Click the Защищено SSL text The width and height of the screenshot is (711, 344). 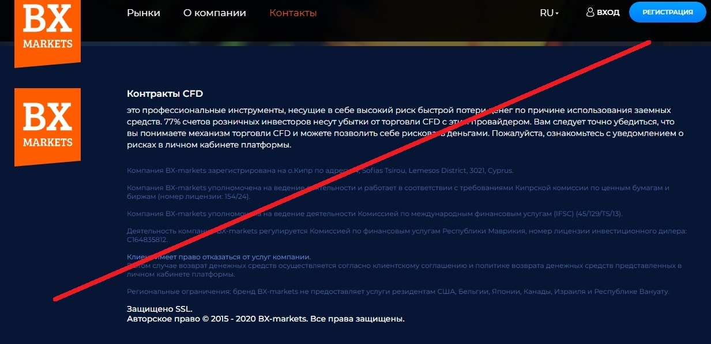coord(160,309)
